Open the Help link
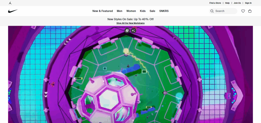This screenshot has width=261, height=123. 227,3
